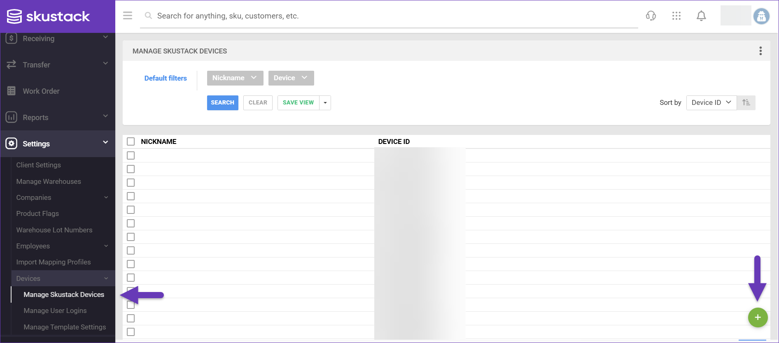The width and height of the screenshot is (779, 343).
Task: Open the Sort by Device ID dropdown
Action: coord(711,102)
